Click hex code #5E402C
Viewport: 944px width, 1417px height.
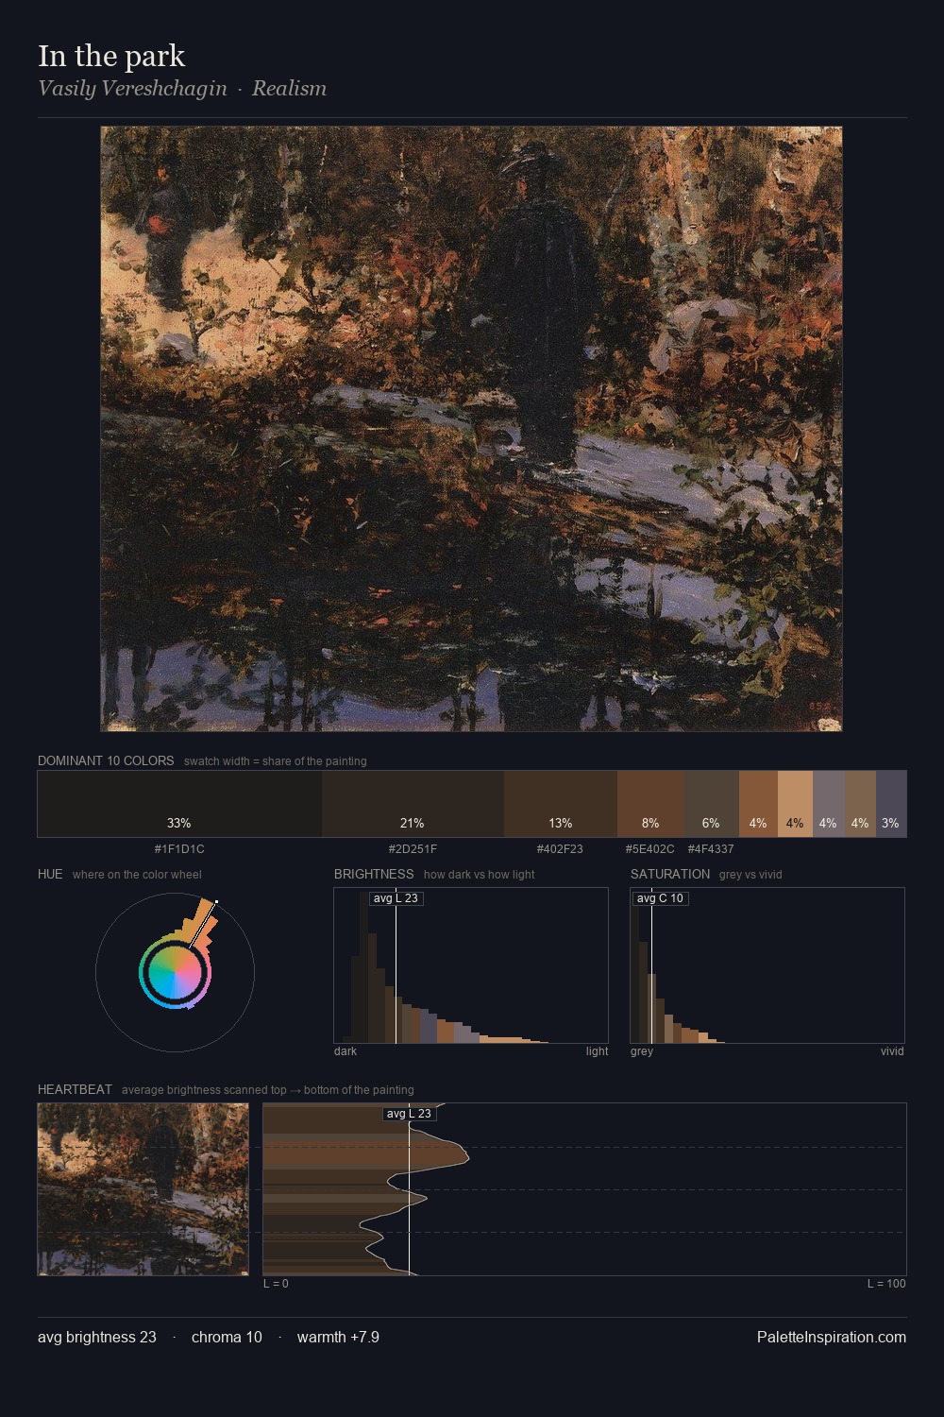(649, 849)
